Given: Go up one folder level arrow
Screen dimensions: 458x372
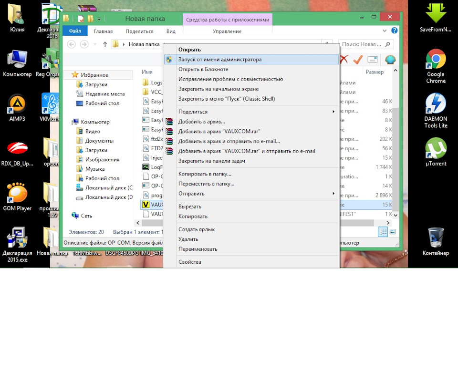Looking at the screenshot, I should [x=105, y=44].
